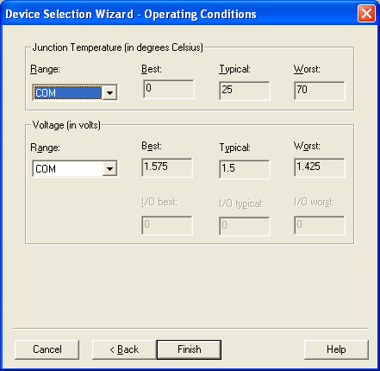Cancel the Device Selection Wizard

(47, 349)
